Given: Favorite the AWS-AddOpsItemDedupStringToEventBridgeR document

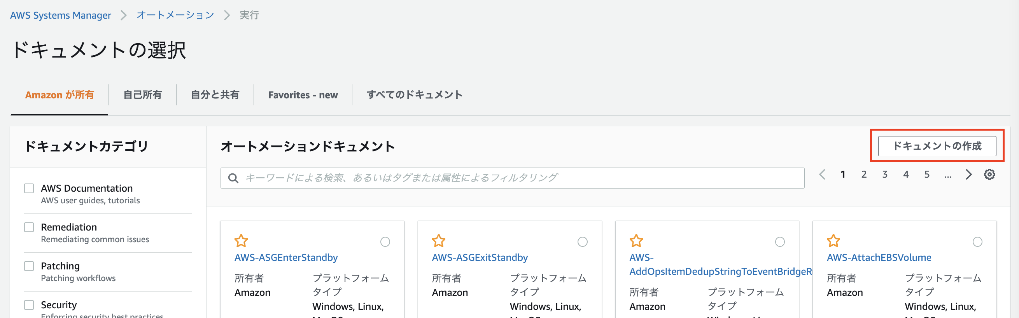Looking at the screenshot, I should 636,241.
